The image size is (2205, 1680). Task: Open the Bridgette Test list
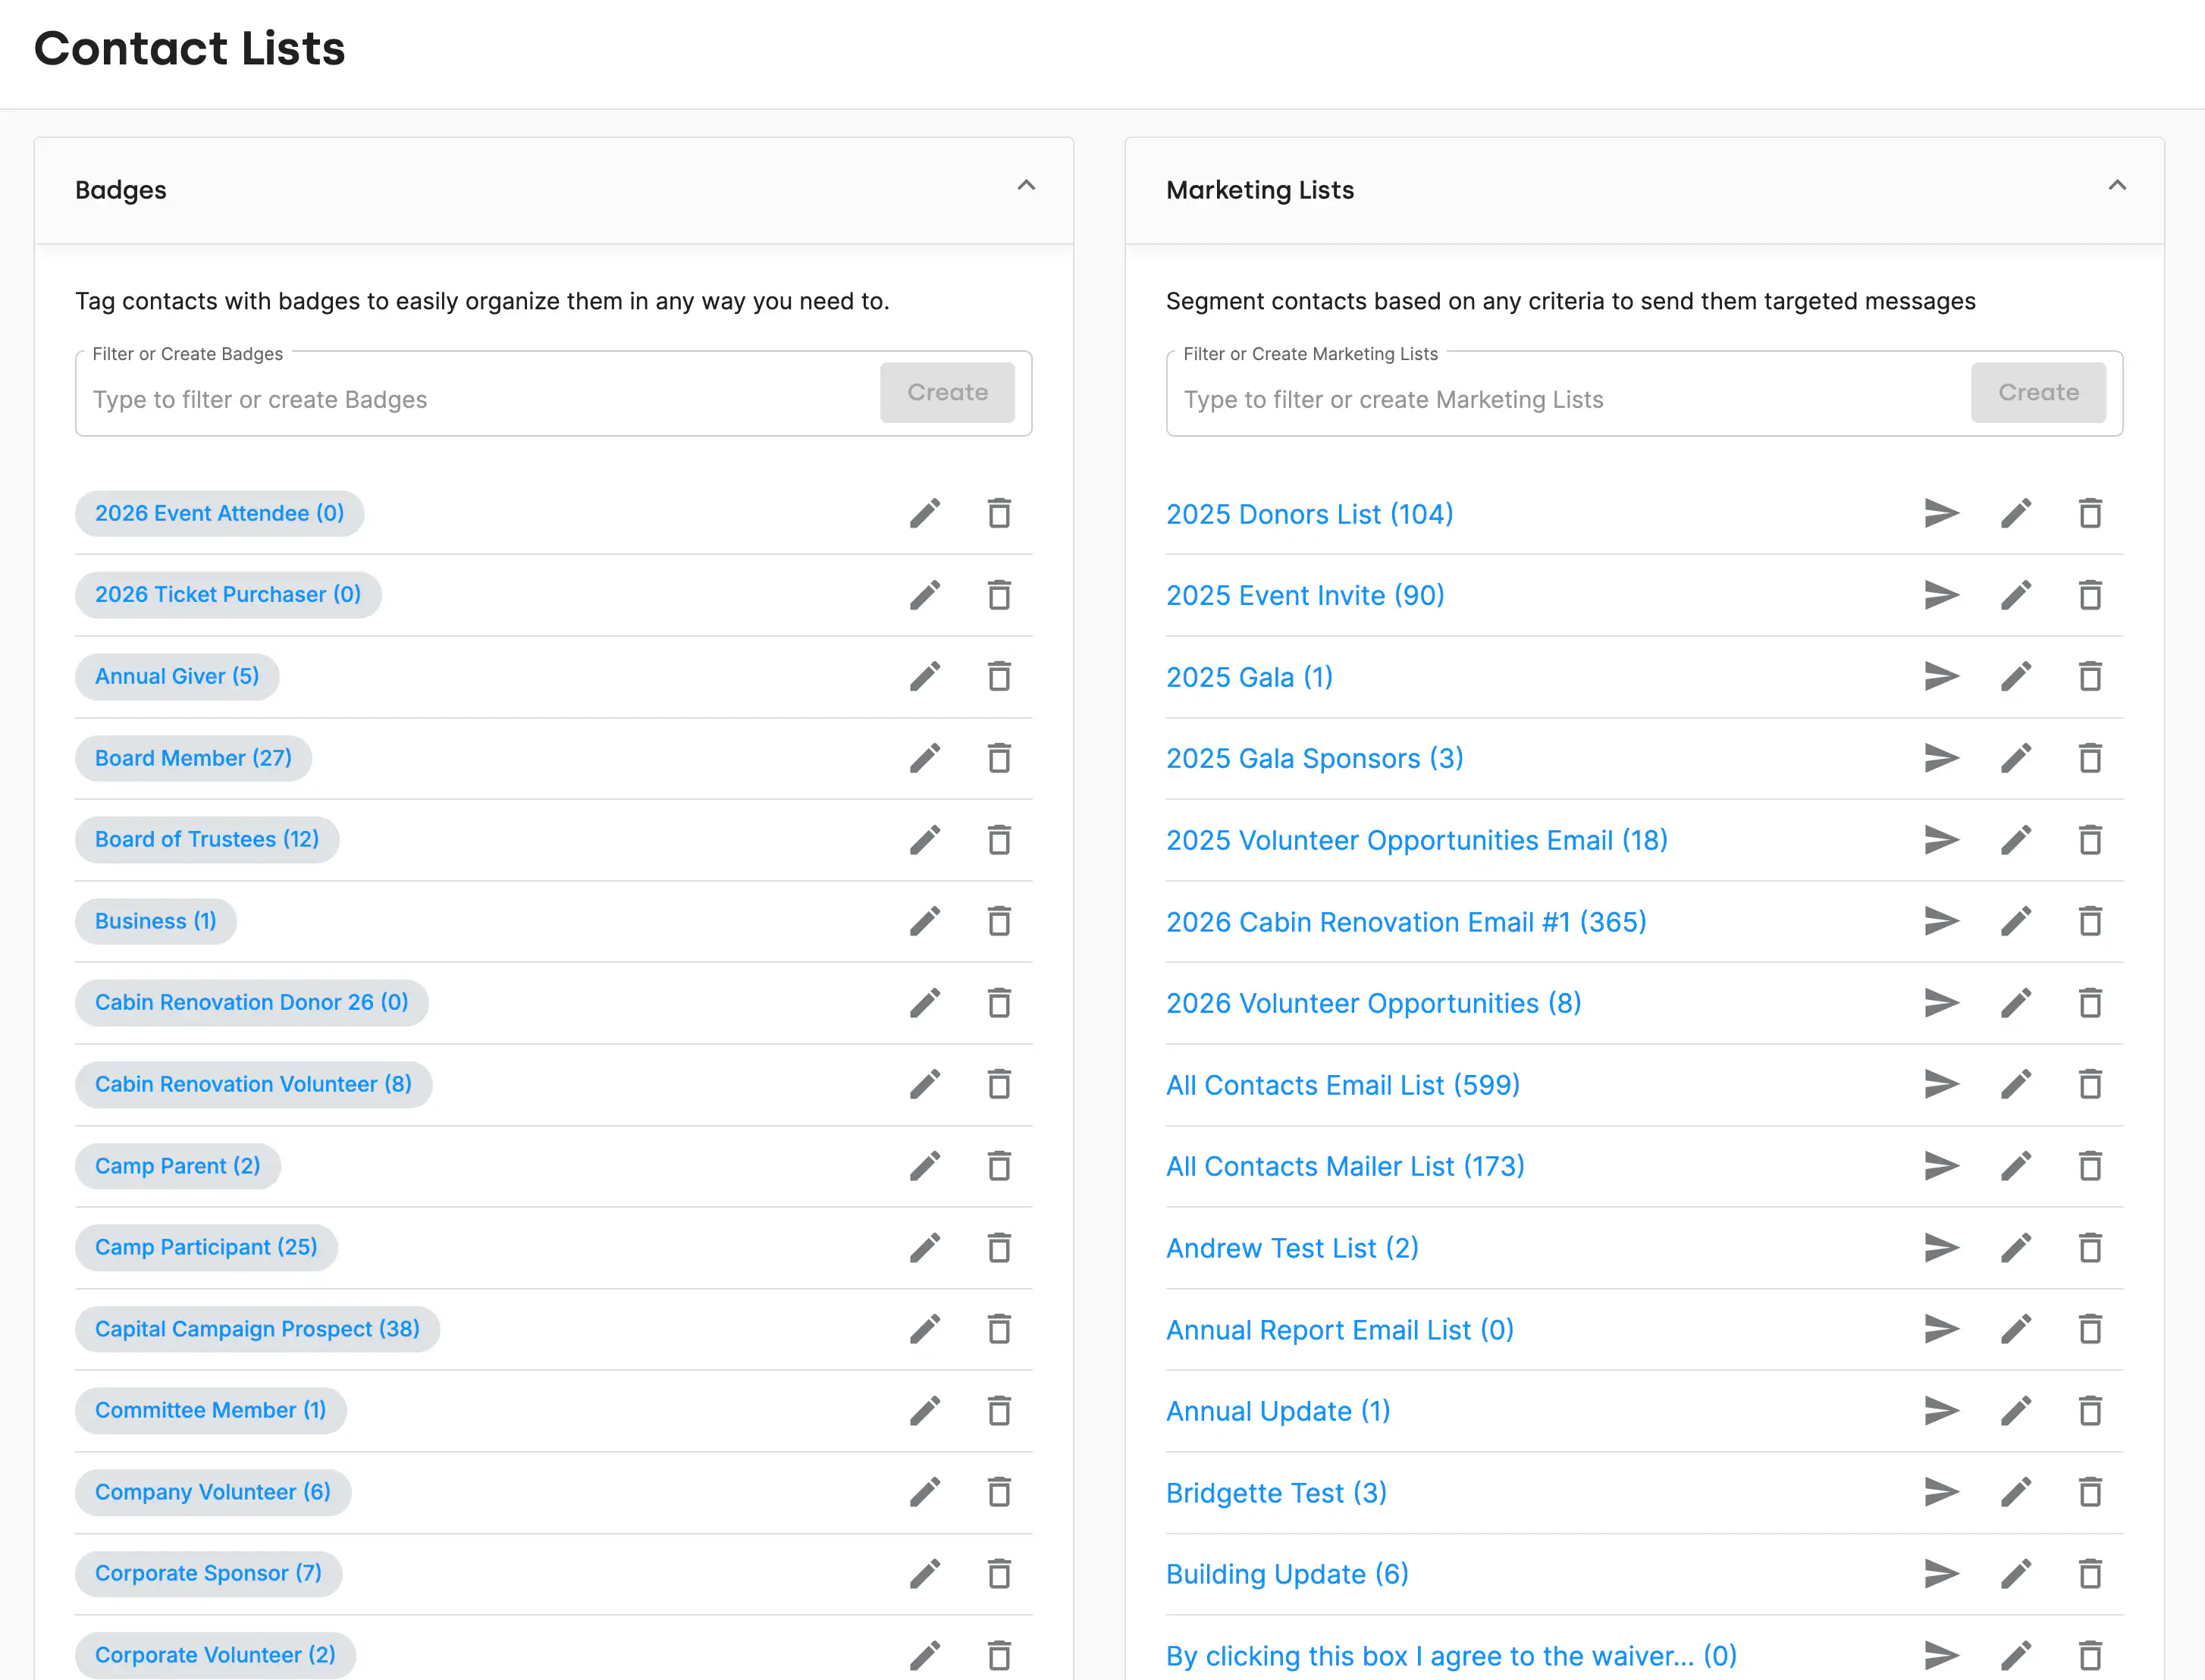[1276, 1493]
